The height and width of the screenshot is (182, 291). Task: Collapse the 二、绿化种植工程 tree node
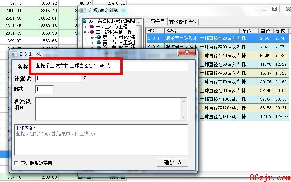pos(85,32)
